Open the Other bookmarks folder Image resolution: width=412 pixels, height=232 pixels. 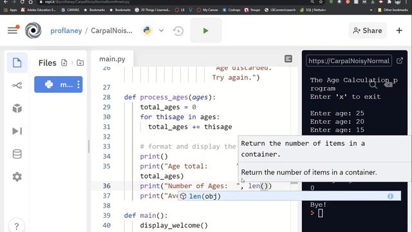[x=393, y=10]
